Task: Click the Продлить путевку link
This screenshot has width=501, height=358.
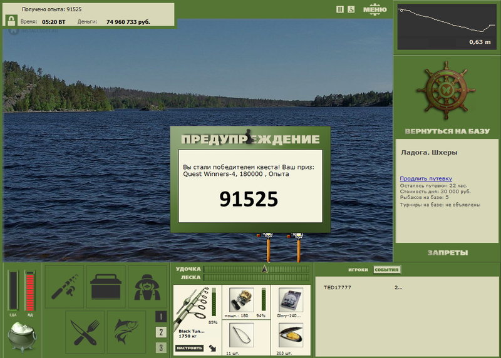Action: (426, 178)
